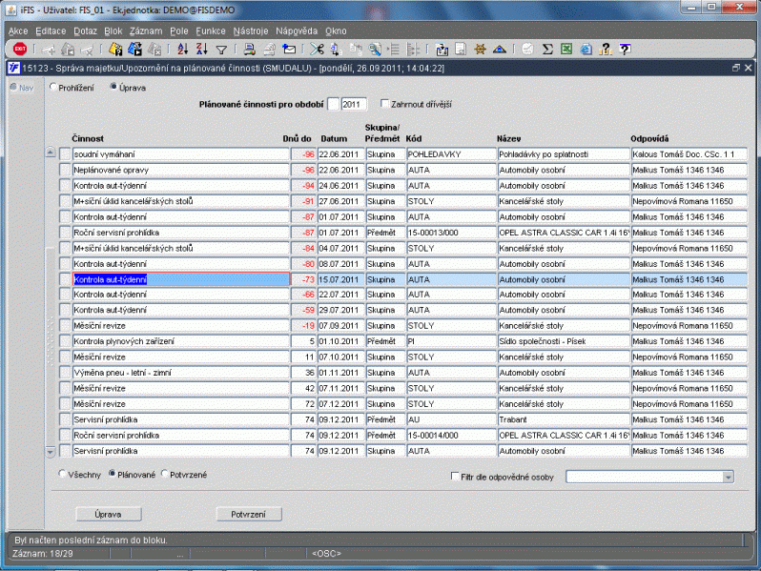This screenshot has height=571, width=761.
Task: Select the Potvrzené radio button
Action: (x=165, y=474)
